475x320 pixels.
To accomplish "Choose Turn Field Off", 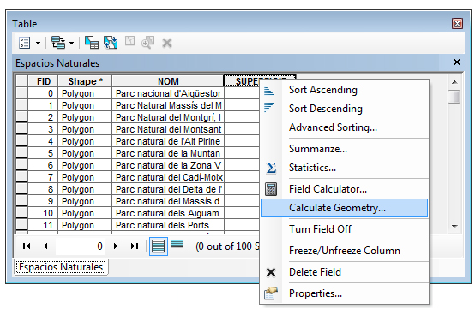I will pos(344,229).
